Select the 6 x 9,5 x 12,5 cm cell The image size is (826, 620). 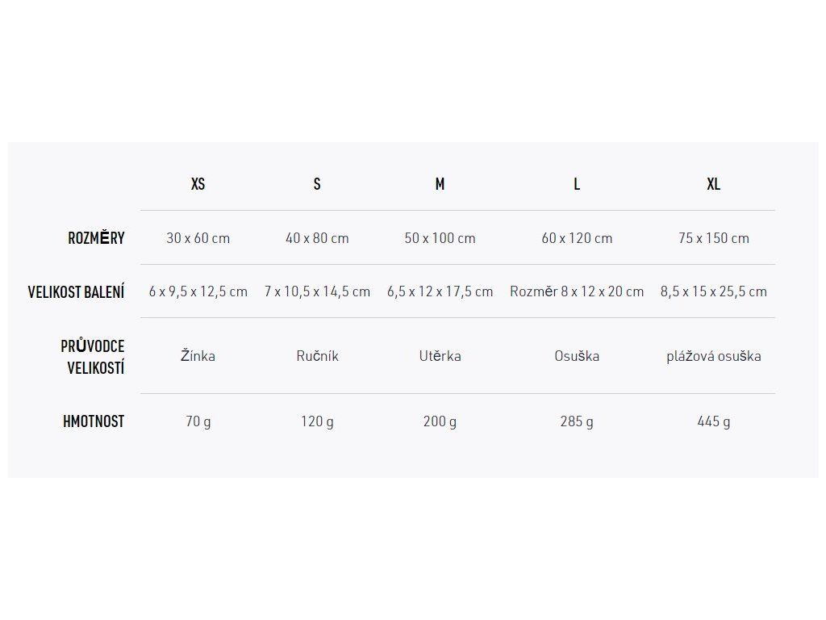[x=198, y=291]
